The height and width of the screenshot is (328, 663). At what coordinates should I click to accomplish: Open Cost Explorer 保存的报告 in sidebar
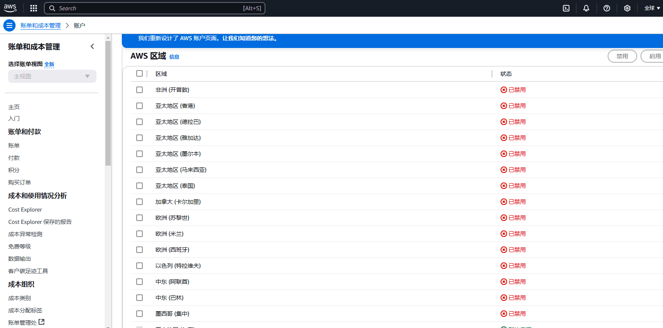tap(40, 222)
